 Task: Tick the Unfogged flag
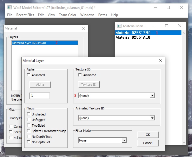coord(29,119)
